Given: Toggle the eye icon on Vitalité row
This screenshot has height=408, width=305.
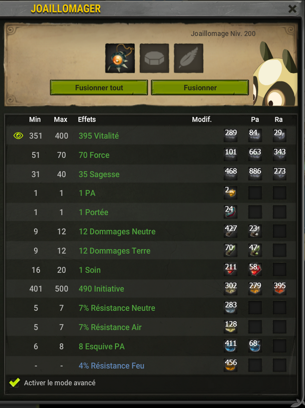Looking at the screenshot, I should 18,136.
